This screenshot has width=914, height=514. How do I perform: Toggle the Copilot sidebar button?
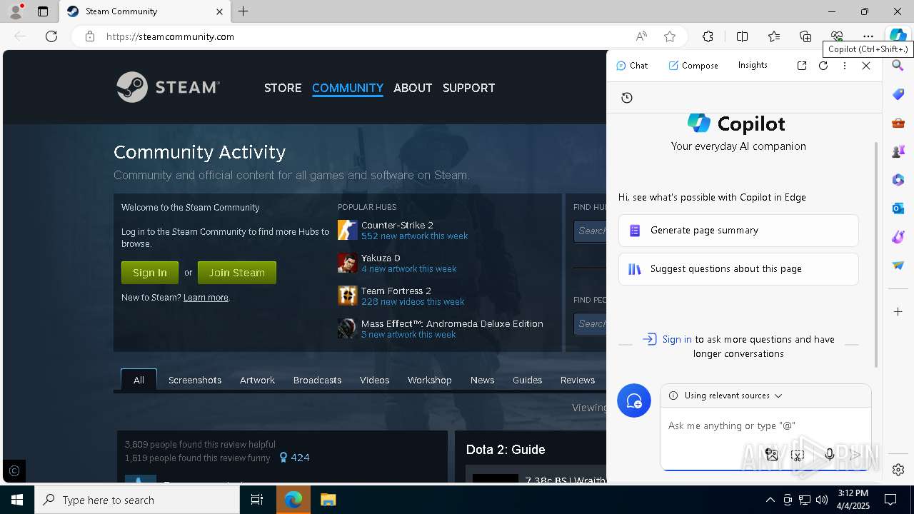pos(898,36)
